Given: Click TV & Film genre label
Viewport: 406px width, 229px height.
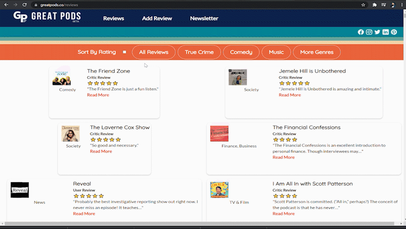Looking at the screenshot, I should (239, 202).
